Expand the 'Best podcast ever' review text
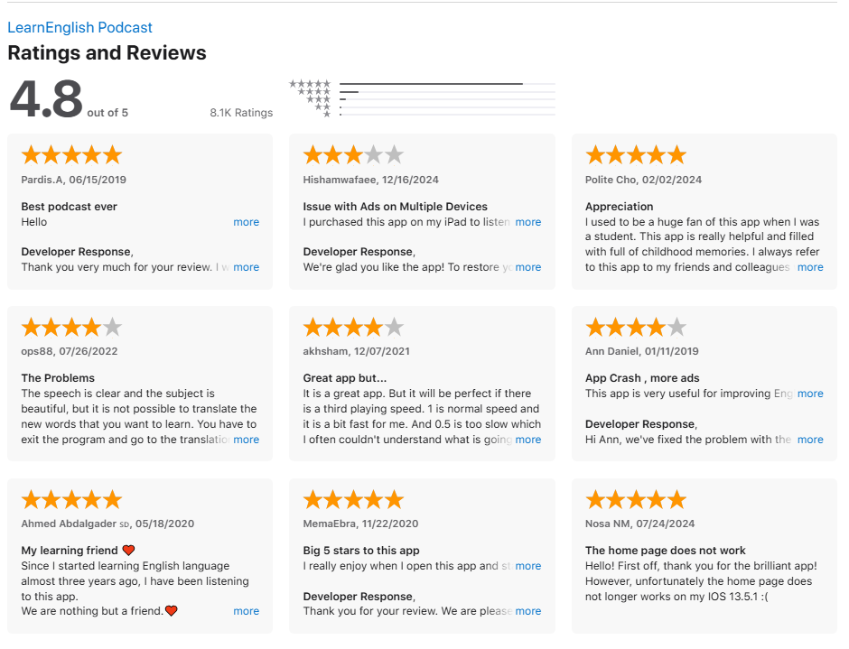This screenshot has width=849, height=649. click(246, 222)
